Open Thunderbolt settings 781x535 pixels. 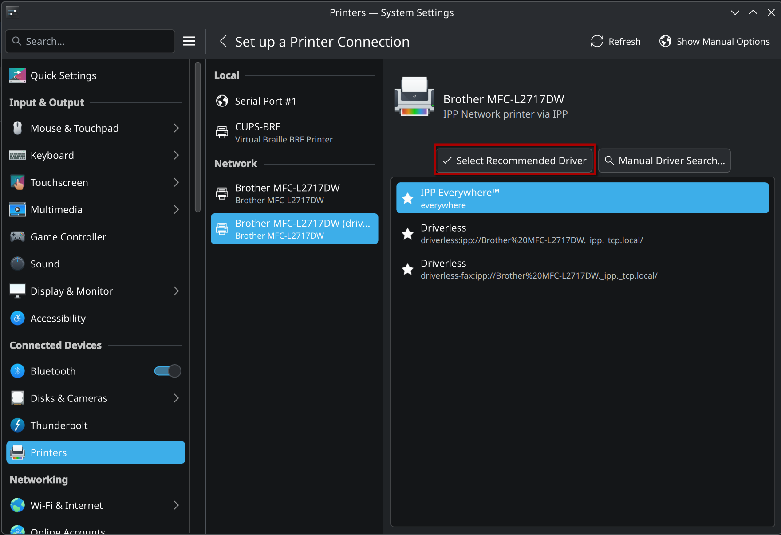59,425
